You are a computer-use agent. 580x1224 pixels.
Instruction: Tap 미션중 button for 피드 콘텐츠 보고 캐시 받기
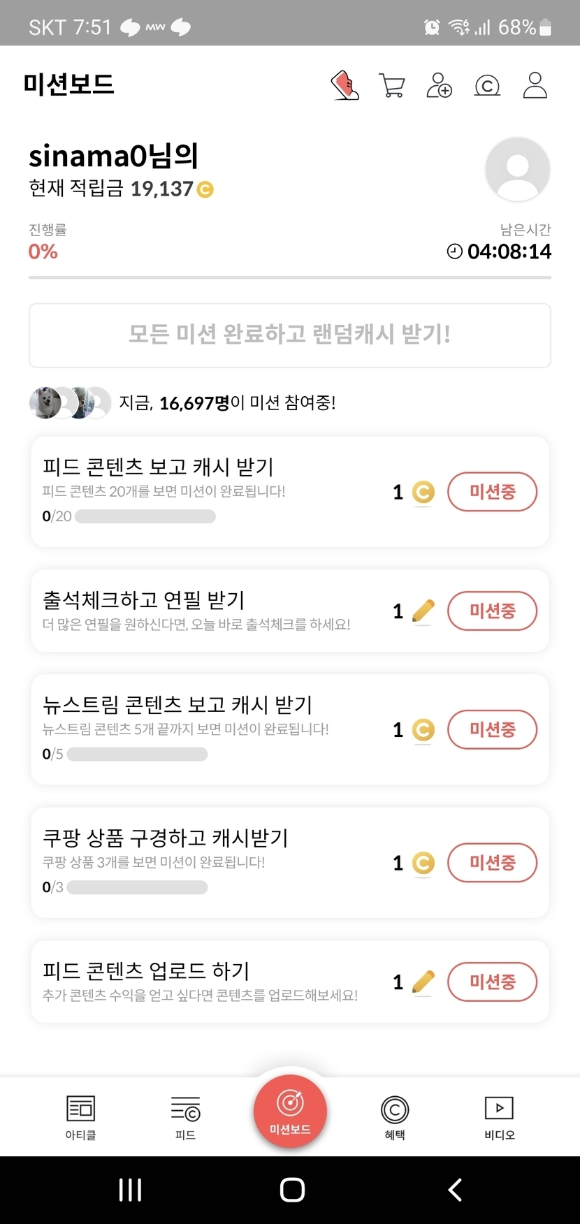pos(493,492)
